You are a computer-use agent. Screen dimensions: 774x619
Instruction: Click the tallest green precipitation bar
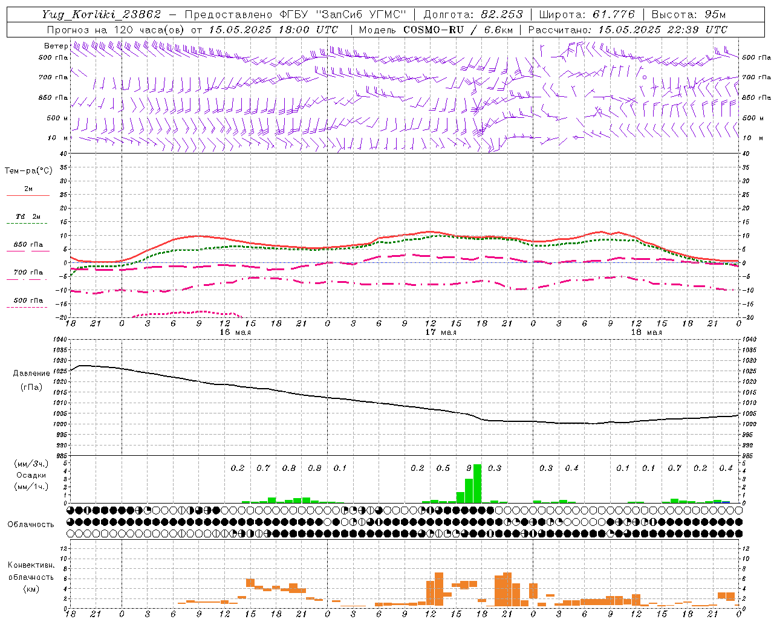click(478, 484)
